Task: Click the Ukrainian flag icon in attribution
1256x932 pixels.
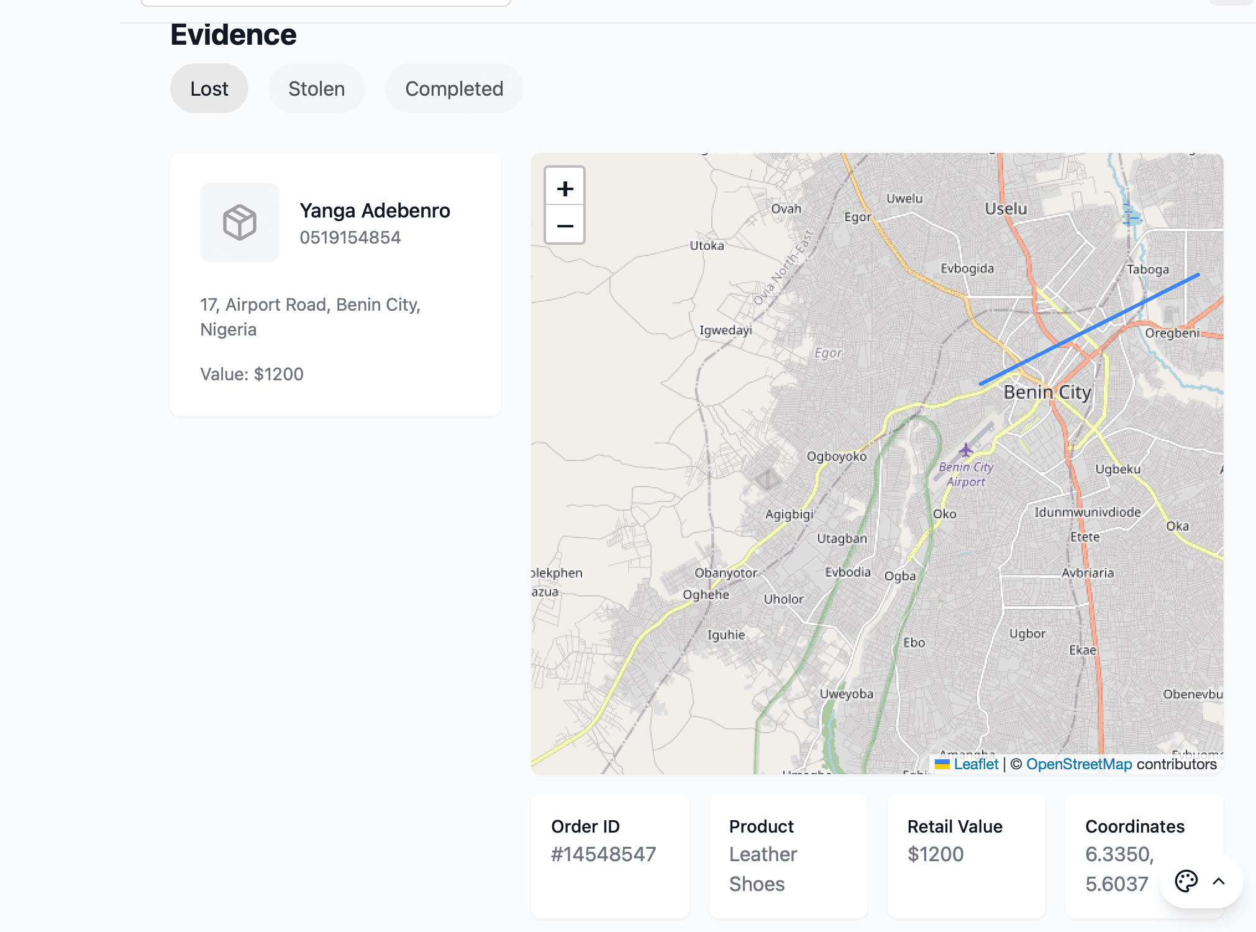Action: pos(942,764)
